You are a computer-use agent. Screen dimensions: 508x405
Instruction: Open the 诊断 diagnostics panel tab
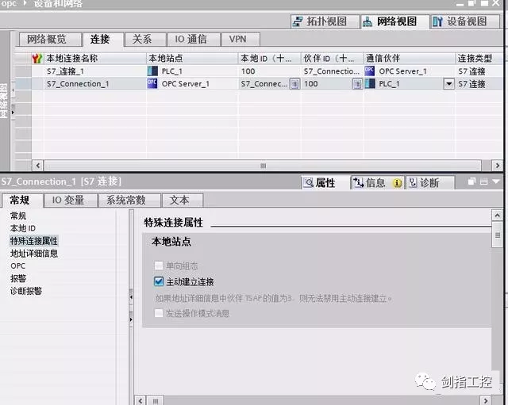coord(423,182)
